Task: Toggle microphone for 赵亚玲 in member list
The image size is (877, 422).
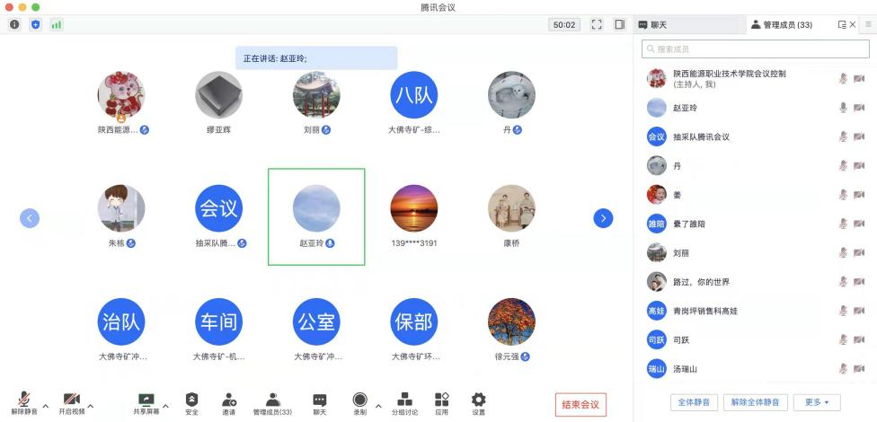Action: click(x=843, y=108)
